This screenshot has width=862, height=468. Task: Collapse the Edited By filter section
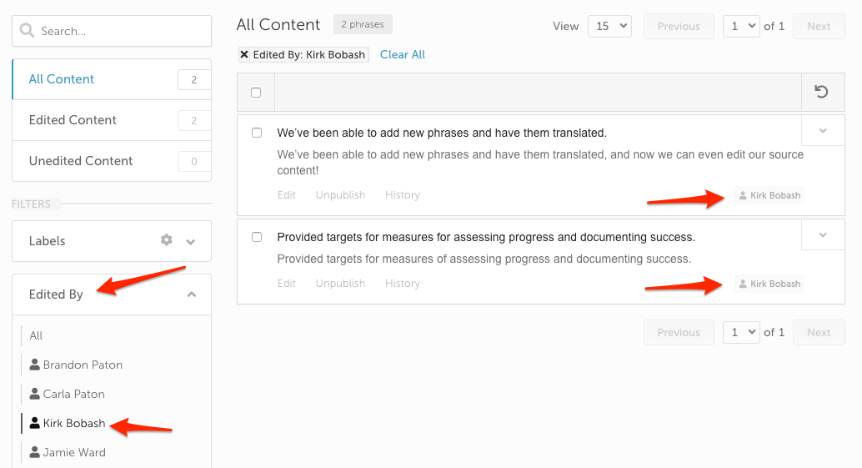[x=191, y=294]
